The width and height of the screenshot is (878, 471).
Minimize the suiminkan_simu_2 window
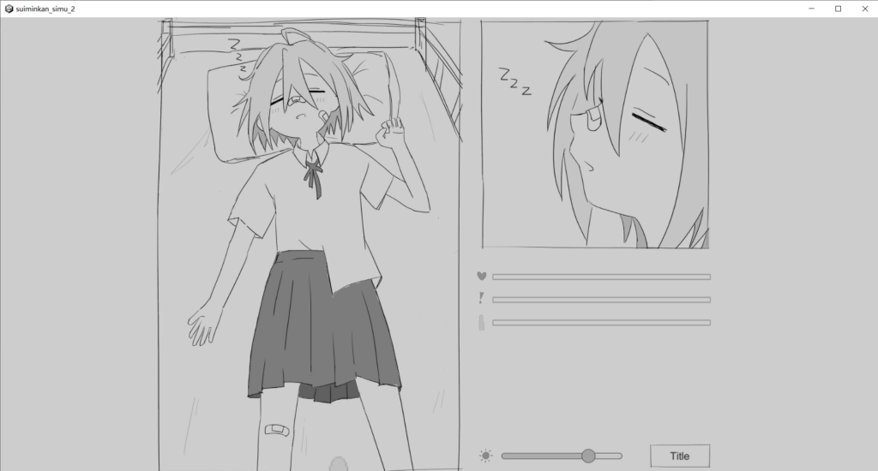tap(812, 9)
